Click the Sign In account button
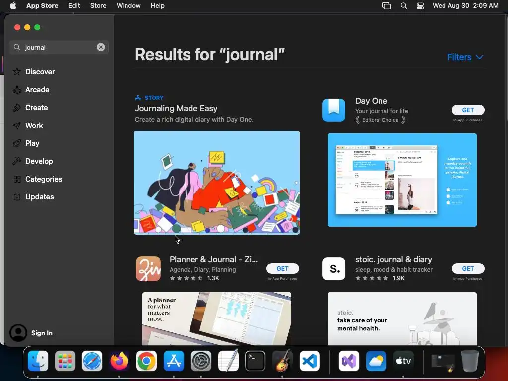Viewport: 508px width, 381px height. (x=31, y=333)
